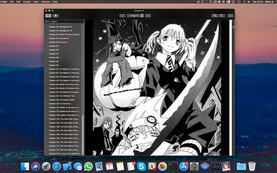
Task: Click the clock showing Sat 06:44
Action: click(x=258, y=2)
